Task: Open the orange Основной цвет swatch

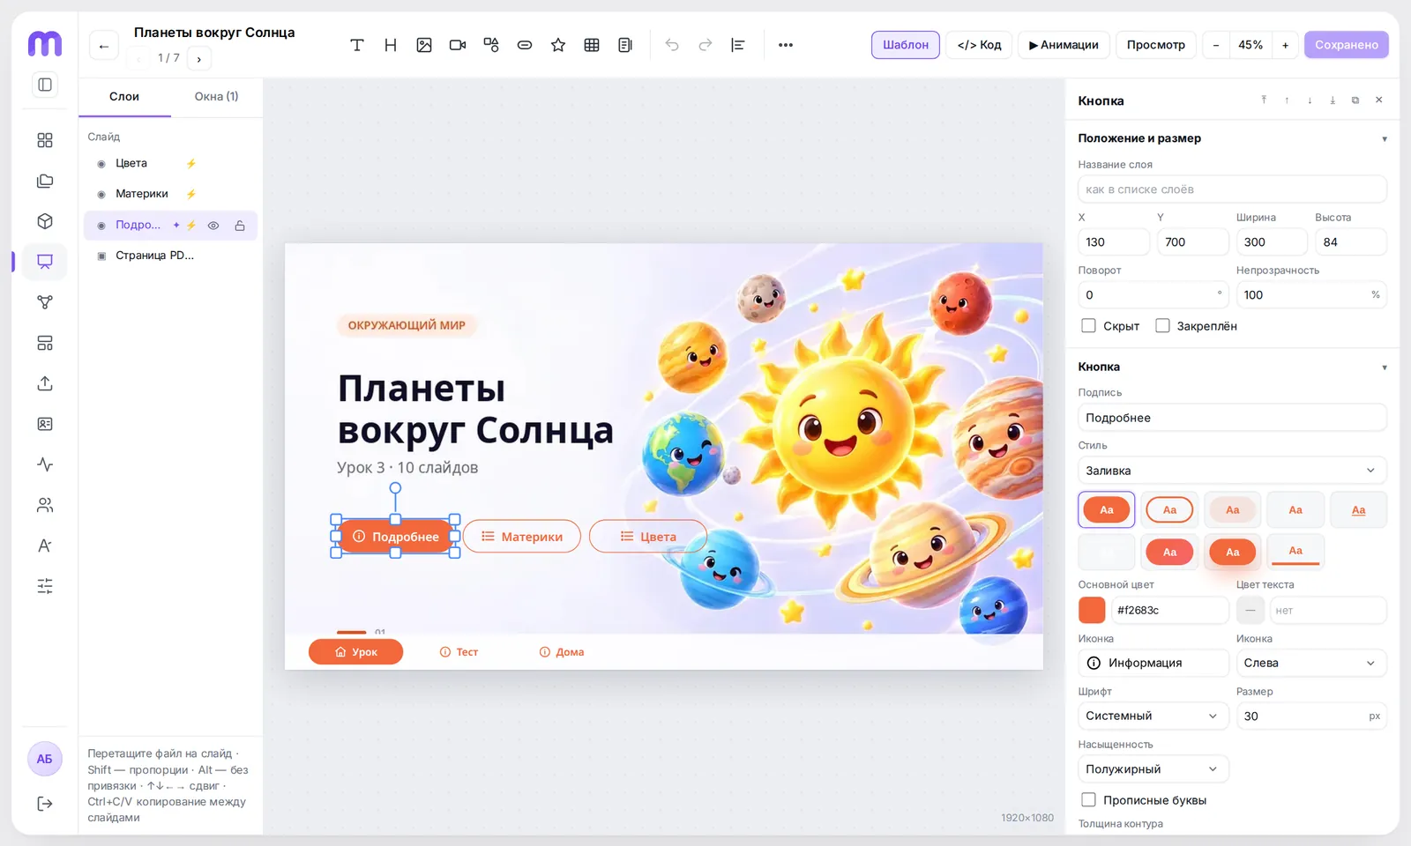Action: (1092, 610)
